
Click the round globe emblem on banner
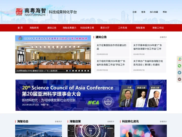108,102
